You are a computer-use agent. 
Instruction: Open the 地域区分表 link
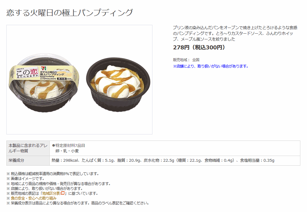coord(51,194)
